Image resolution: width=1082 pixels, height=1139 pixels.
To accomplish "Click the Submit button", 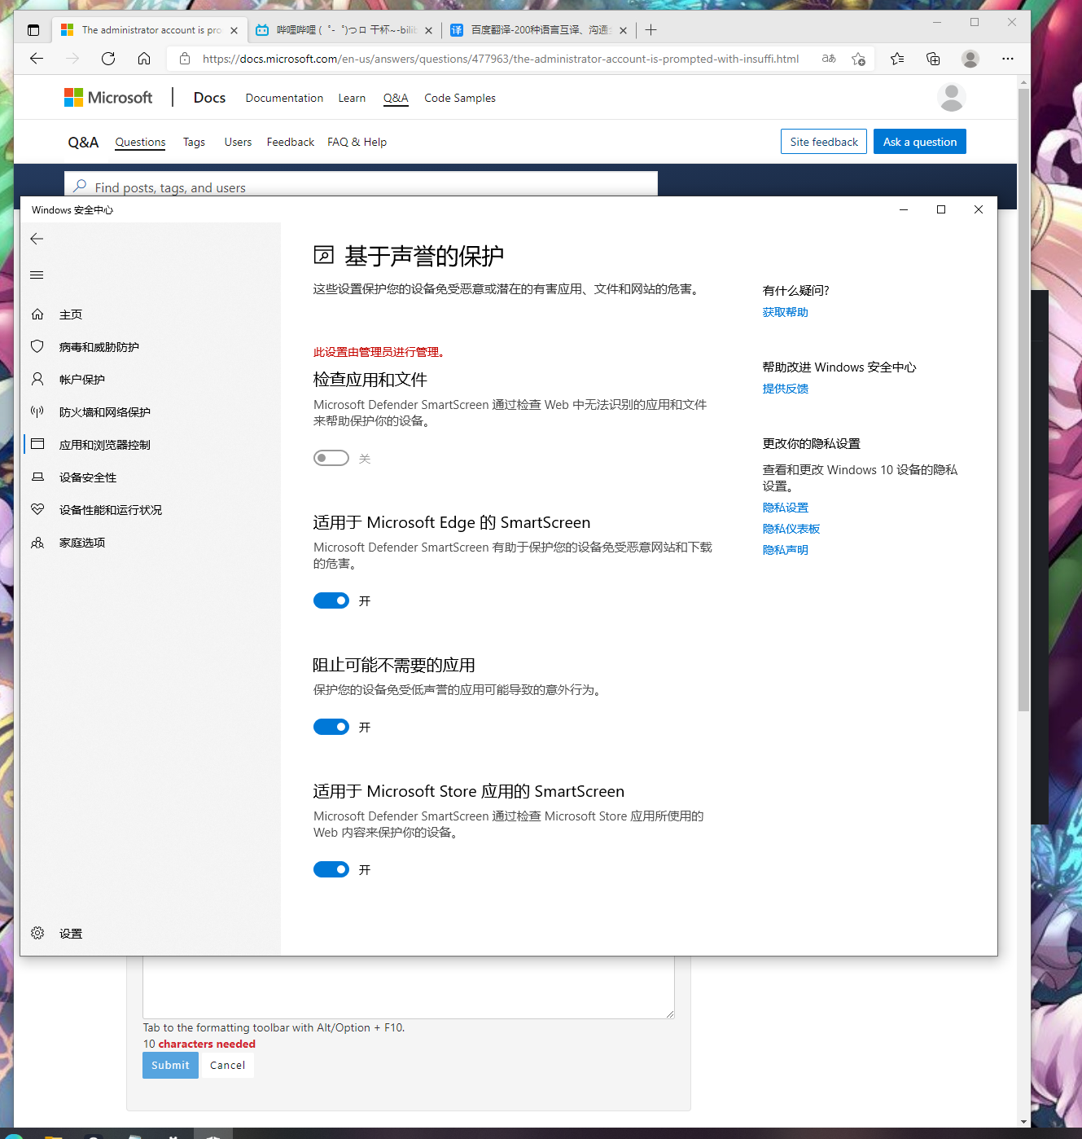I will (170, 1065).
